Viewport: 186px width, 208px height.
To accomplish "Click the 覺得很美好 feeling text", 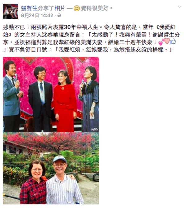I will pos(95,8).
